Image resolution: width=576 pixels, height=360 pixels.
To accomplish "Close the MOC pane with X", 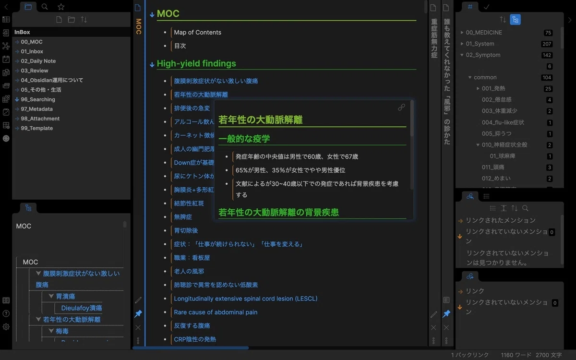I will (x=138, y=327).
